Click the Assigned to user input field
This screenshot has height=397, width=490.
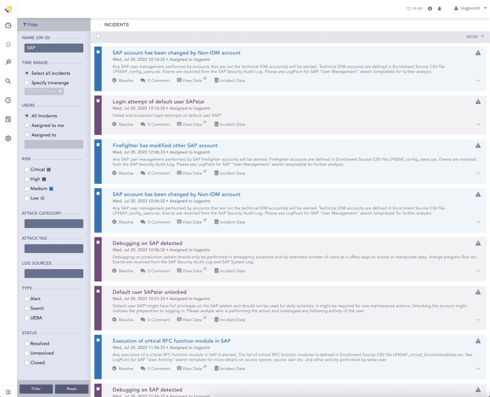click(54, 144)
